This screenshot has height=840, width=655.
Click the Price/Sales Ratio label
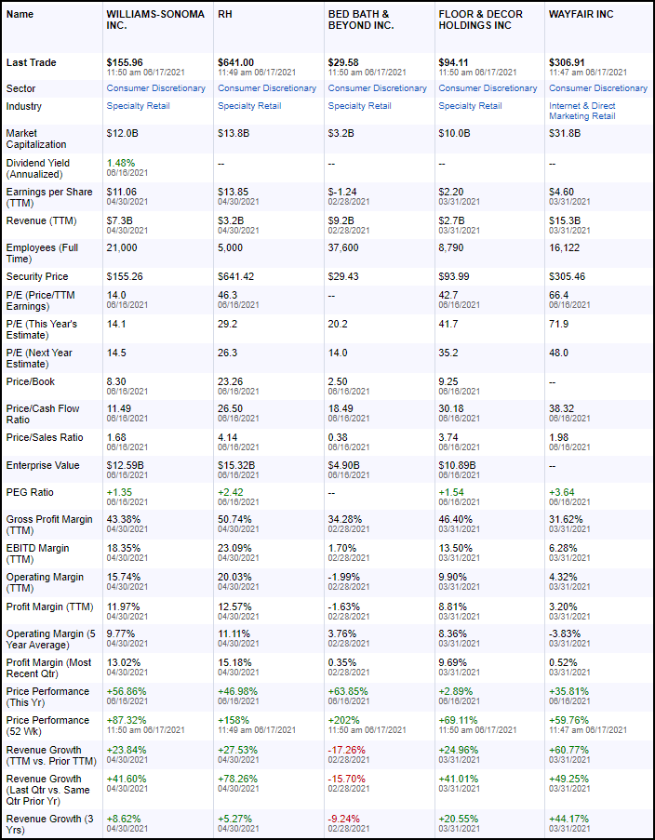[x=45, y=438]
